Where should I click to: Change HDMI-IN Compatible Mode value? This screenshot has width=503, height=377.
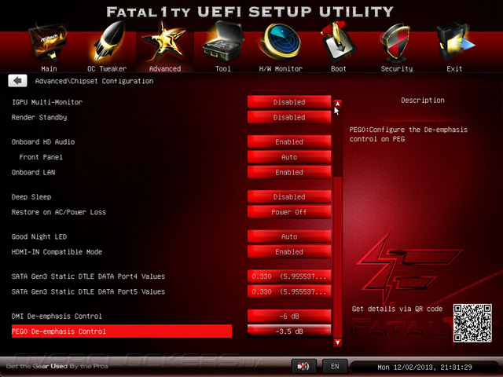[x=289, y=252]
